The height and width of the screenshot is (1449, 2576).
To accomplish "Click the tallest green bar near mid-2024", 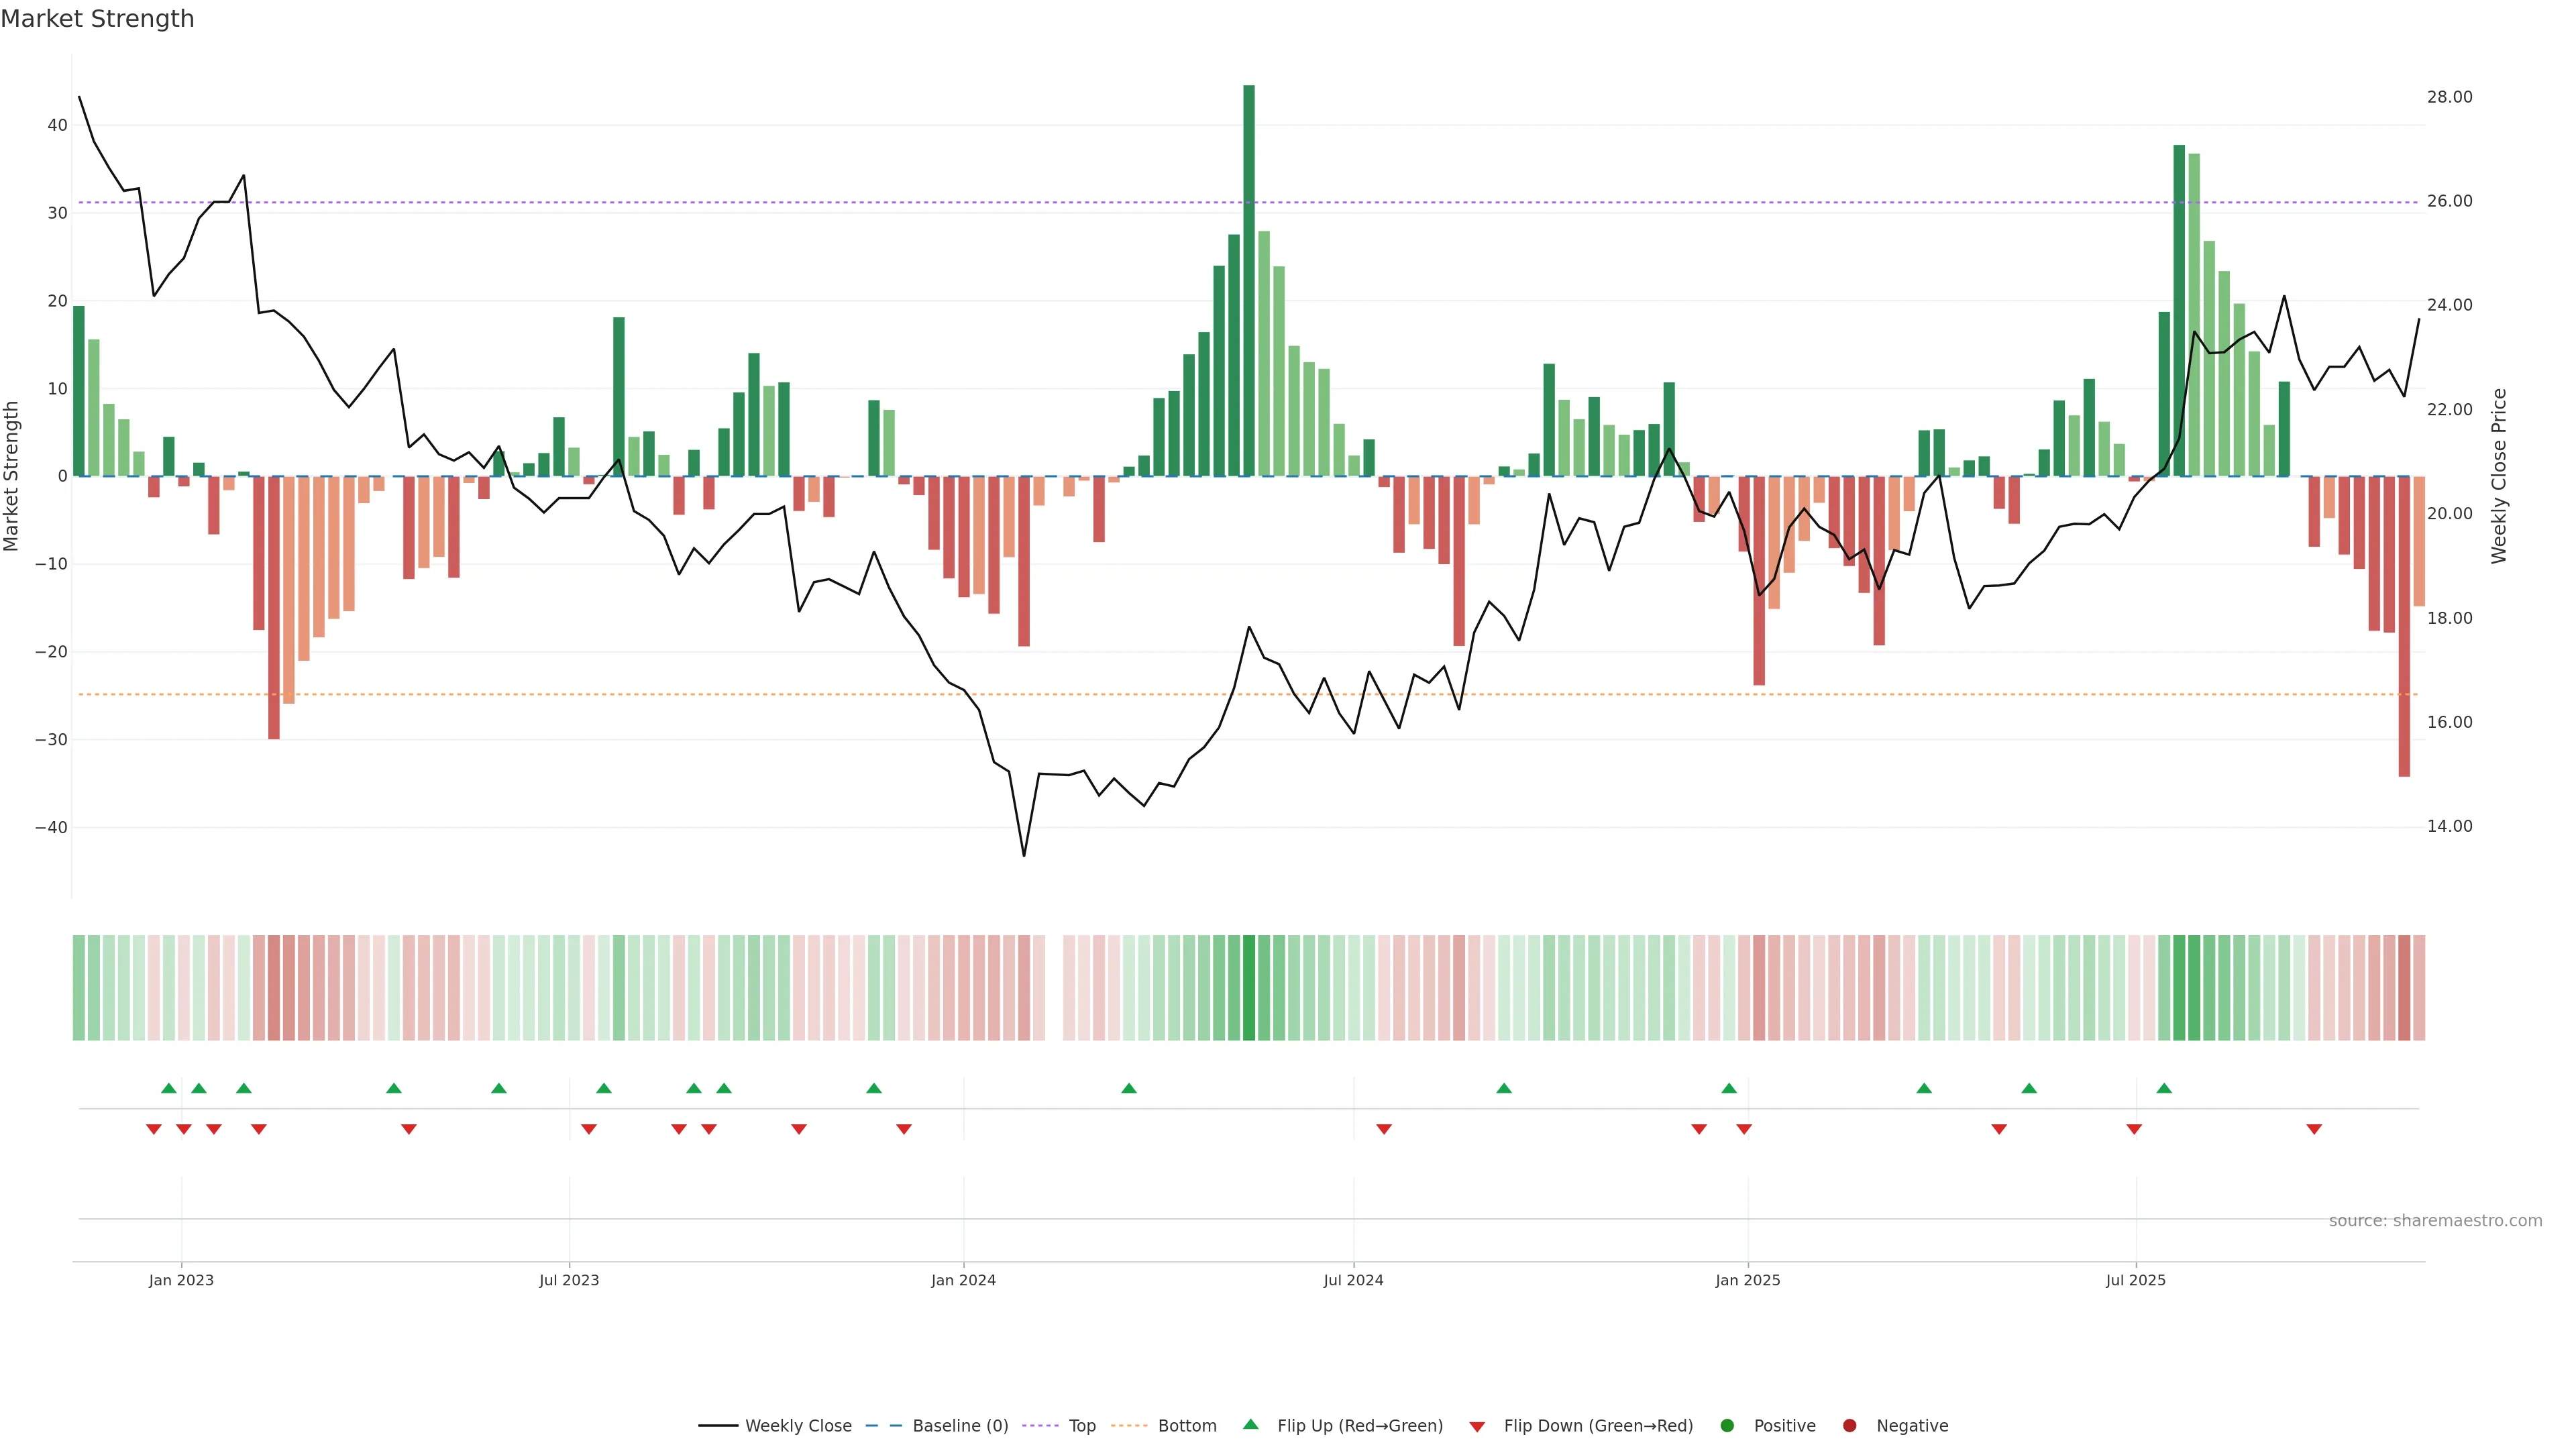I will (x=1249, y=280).
